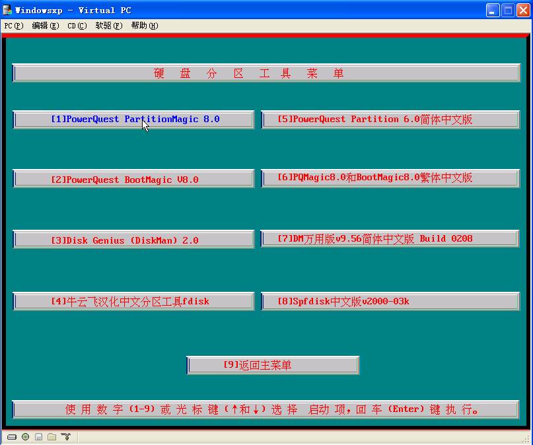
Task: Open the 软驱(F) menu
Action: [109, 26]
